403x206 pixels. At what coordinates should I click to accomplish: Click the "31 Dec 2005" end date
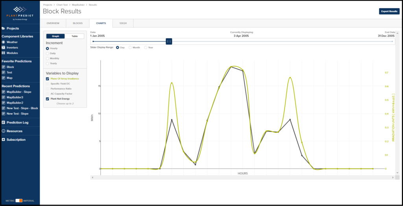pyautogui.click(x=386, y=36)
